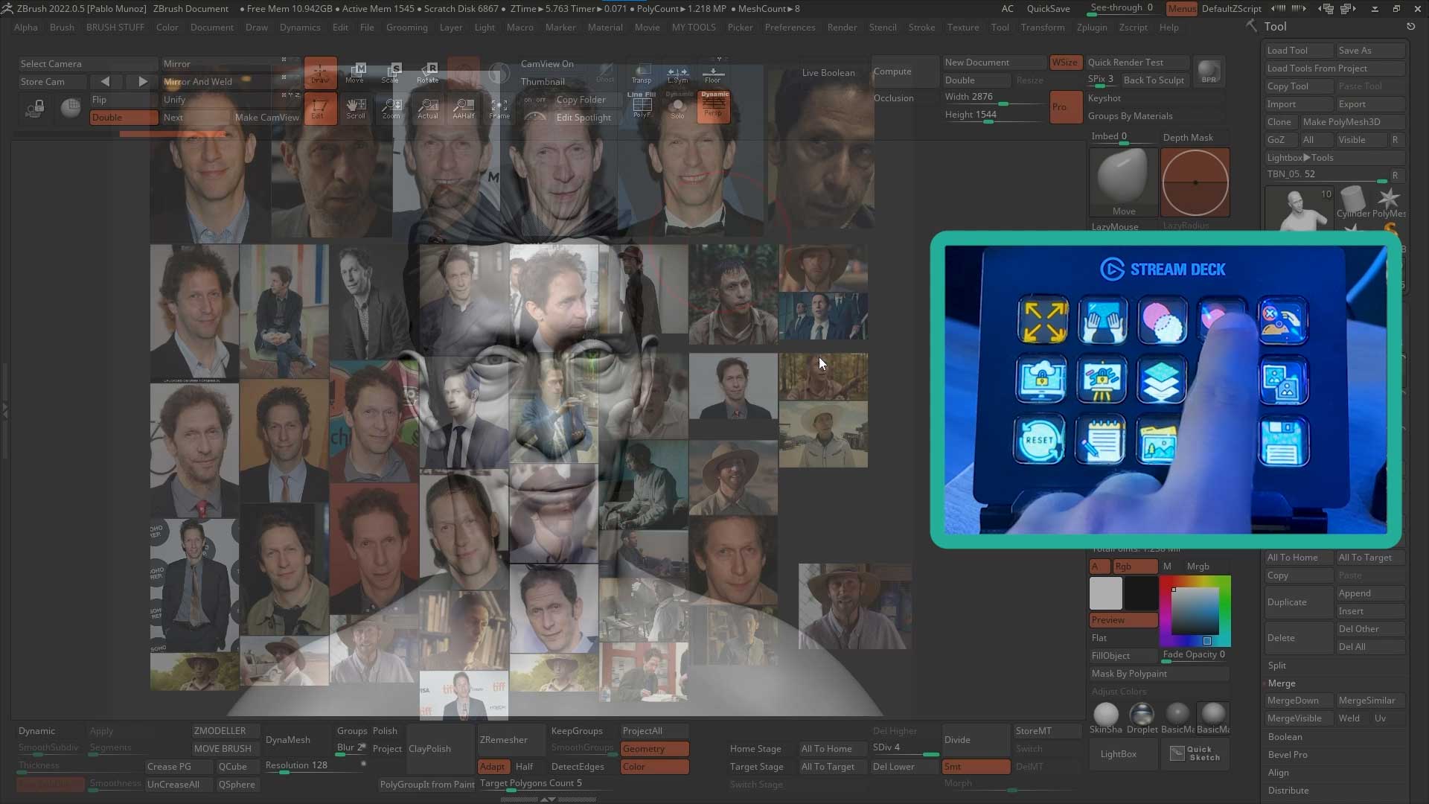Select the Move transform icon
This screenshot has width=1429, height=804.
355,73
